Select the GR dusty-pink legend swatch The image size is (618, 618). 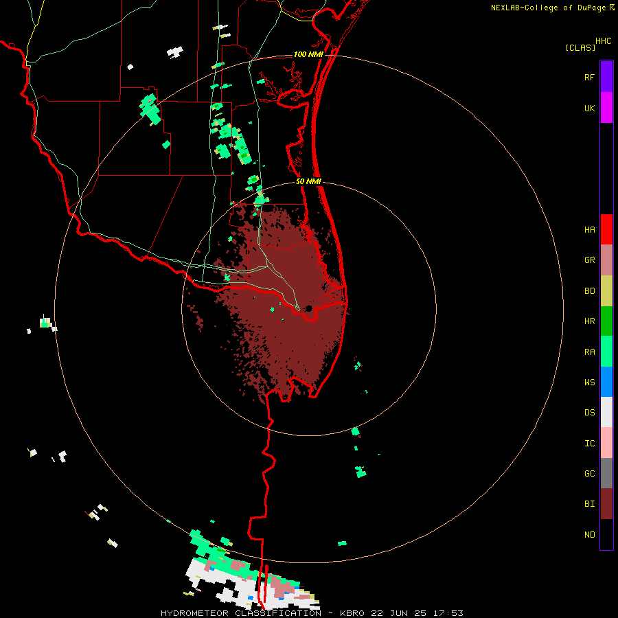click(x=606, y=260)
